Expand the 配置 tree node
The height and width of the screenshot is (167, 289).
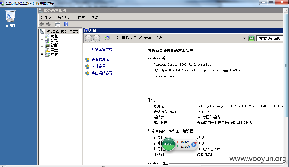pos(42,50)
